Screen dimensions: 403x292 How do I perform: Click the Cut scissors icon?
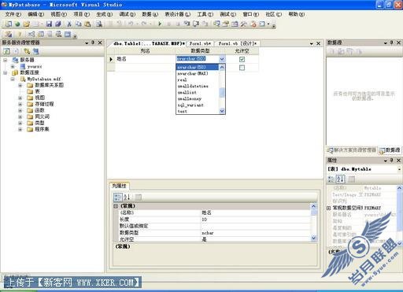click(x=69, y=24)
